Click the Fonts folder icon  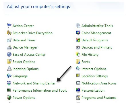point(78,61)
